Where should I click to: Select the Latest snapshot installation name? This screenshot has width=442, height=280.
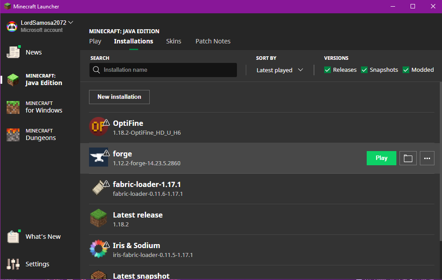click(x=141, y=276)
